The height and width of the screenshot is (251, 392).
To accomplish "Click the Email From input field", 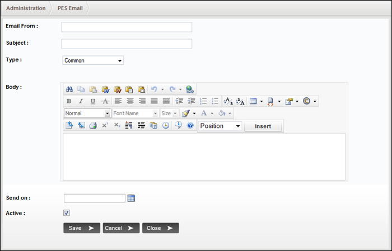I will tap(127, 27).
